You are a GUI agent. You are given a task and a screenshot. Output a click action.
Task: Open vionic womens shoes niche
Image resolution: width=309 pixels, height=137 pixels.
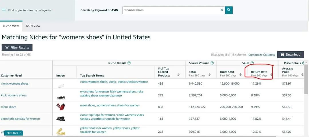(15, 83)
